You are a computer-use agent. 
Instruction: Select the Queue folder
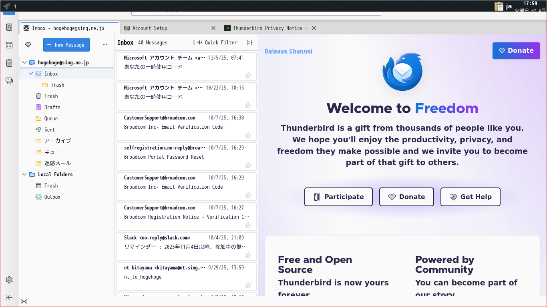66,118
